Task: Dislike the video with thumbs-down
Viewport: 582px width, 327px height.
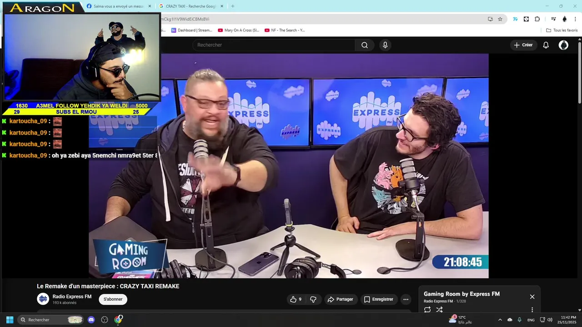Action: coord(313,299)
